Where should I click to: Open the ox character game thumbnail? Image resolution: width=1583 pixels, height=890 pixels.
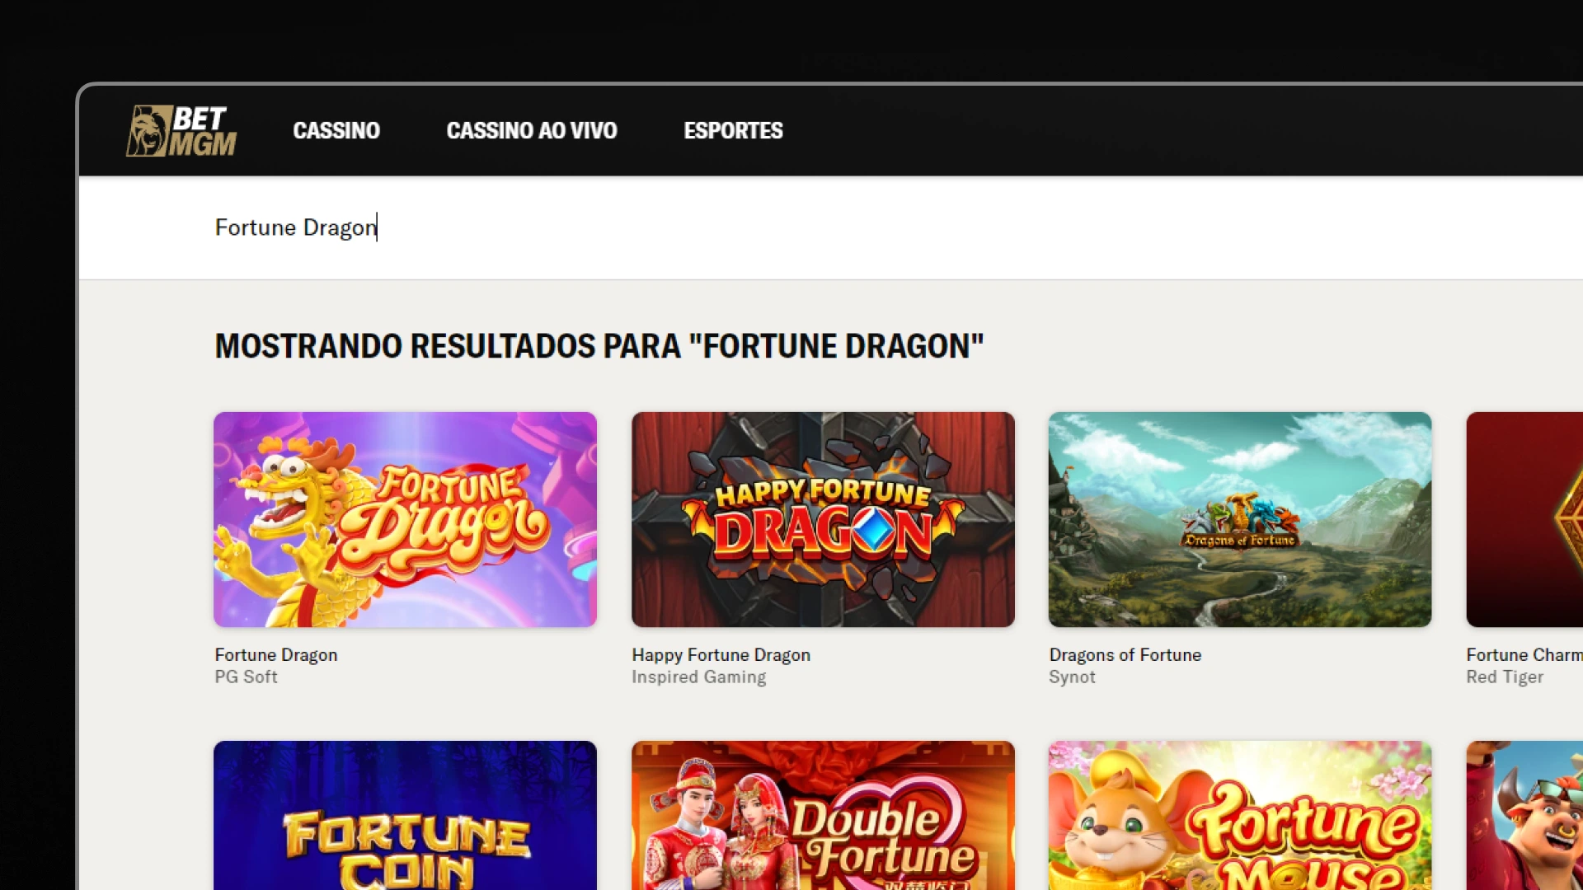pyautogui.click(x=1524, y=815)
